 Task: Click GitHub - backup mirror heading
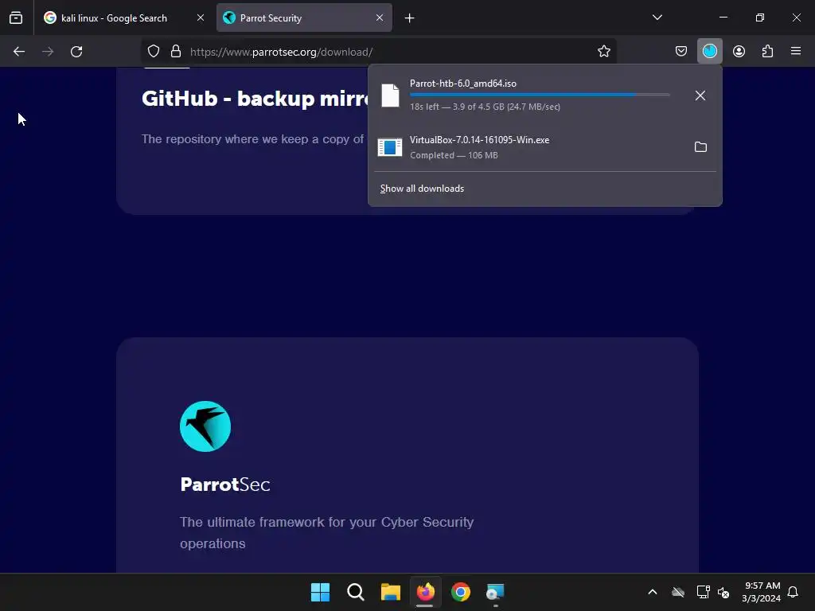255,99
